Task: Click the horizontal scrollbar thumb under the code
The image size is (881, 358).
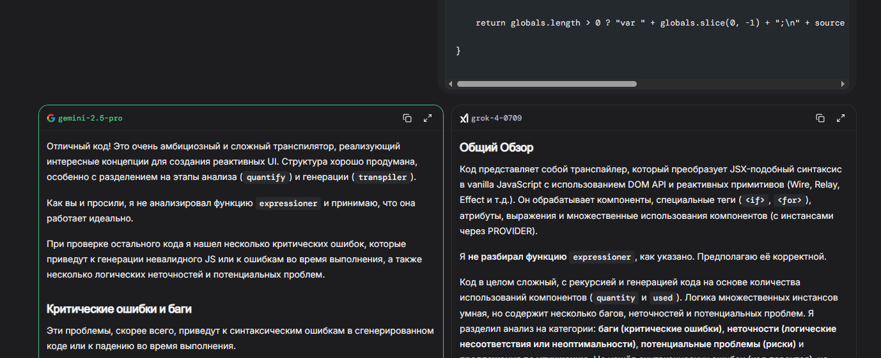Action: (547, 84)
